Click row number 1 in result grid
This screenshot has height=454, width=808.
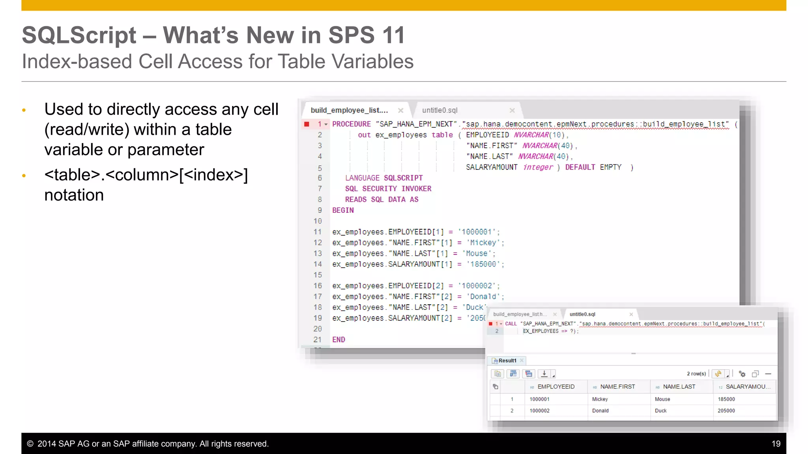click(512, 399)
